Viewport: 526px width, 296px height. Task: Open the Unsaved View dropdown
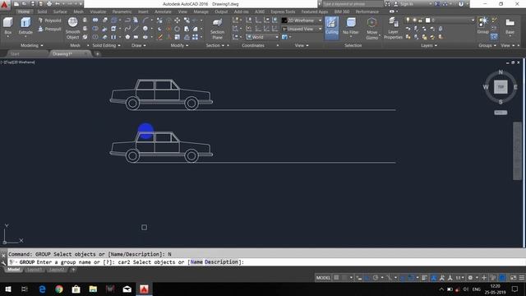coord(302,30)
